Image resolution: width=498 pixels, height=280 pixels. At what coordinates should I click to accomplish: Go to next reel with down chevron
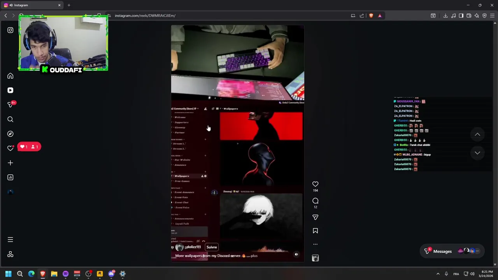(477, 153)
